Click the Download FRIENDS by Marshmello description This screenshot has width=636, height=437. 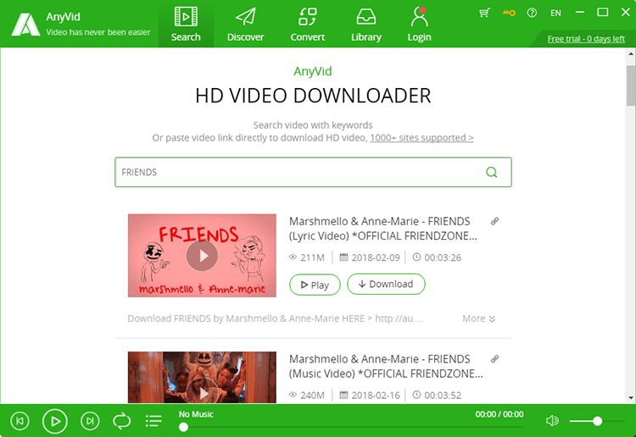tap(275, 318)
